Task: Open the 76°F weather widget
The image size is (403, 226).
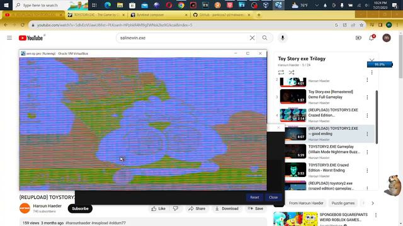Action: [x=300, y=5]
